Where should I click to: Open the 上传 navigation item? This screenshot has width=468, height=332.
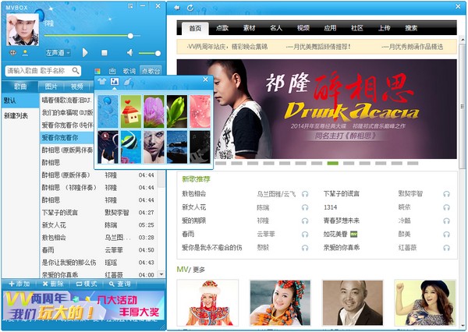pos(384,28)
